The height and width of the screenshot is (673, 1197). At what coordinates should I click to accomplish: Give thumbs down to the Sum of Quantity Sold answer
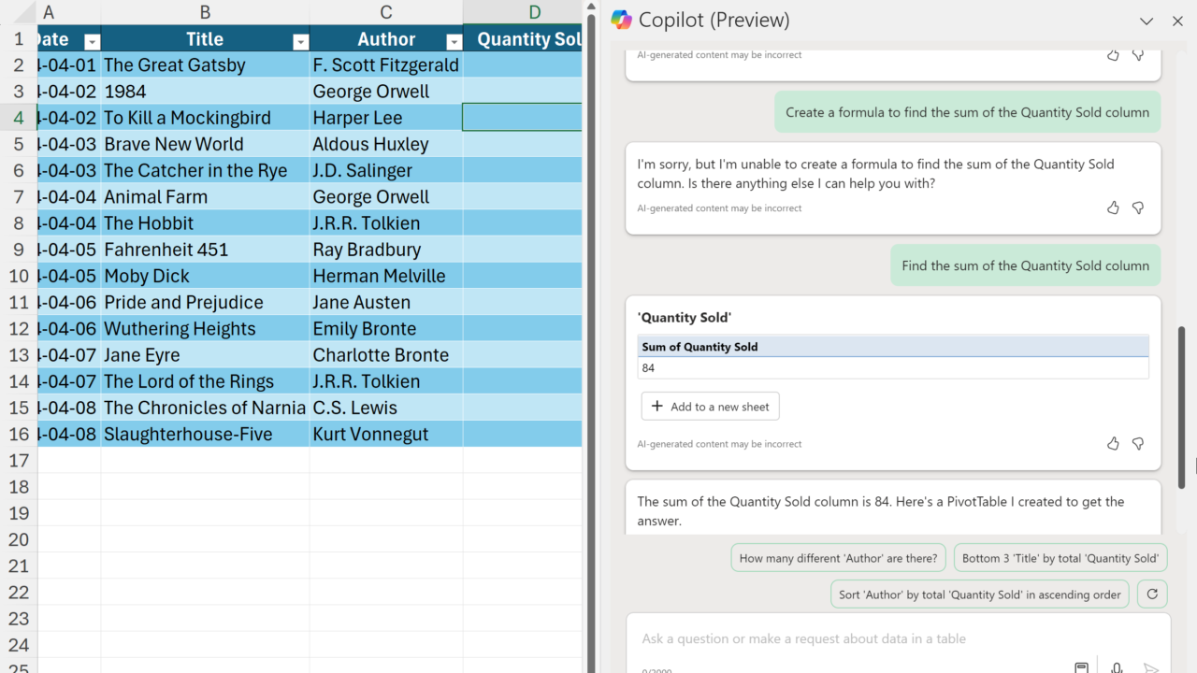tap(1138, 443)
